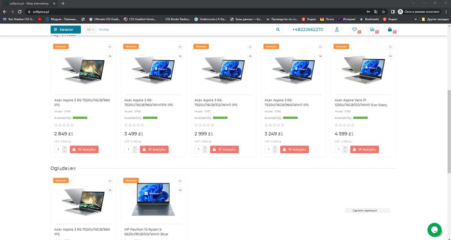This screenshot has height=240, width=451.
Task: Open the green chat widget bubble
Action: click(434, 229)
